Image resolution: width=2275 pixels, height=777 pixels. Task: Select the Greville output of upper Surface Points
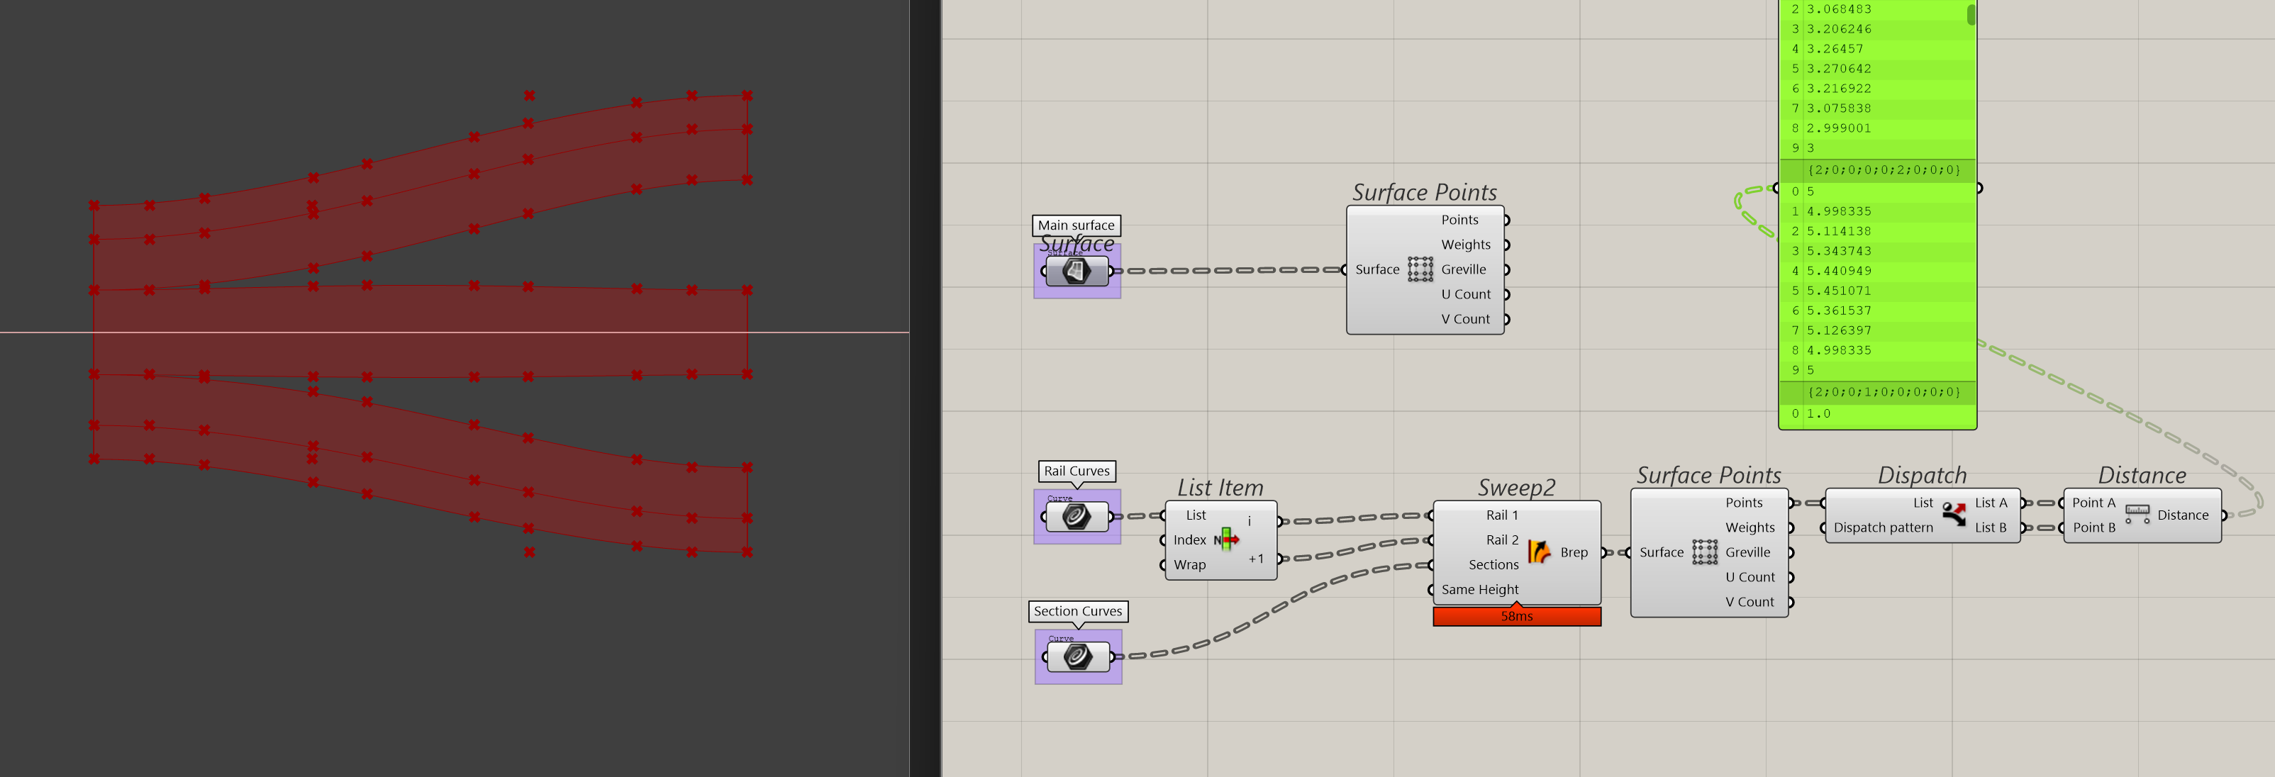coord(1464,269)
